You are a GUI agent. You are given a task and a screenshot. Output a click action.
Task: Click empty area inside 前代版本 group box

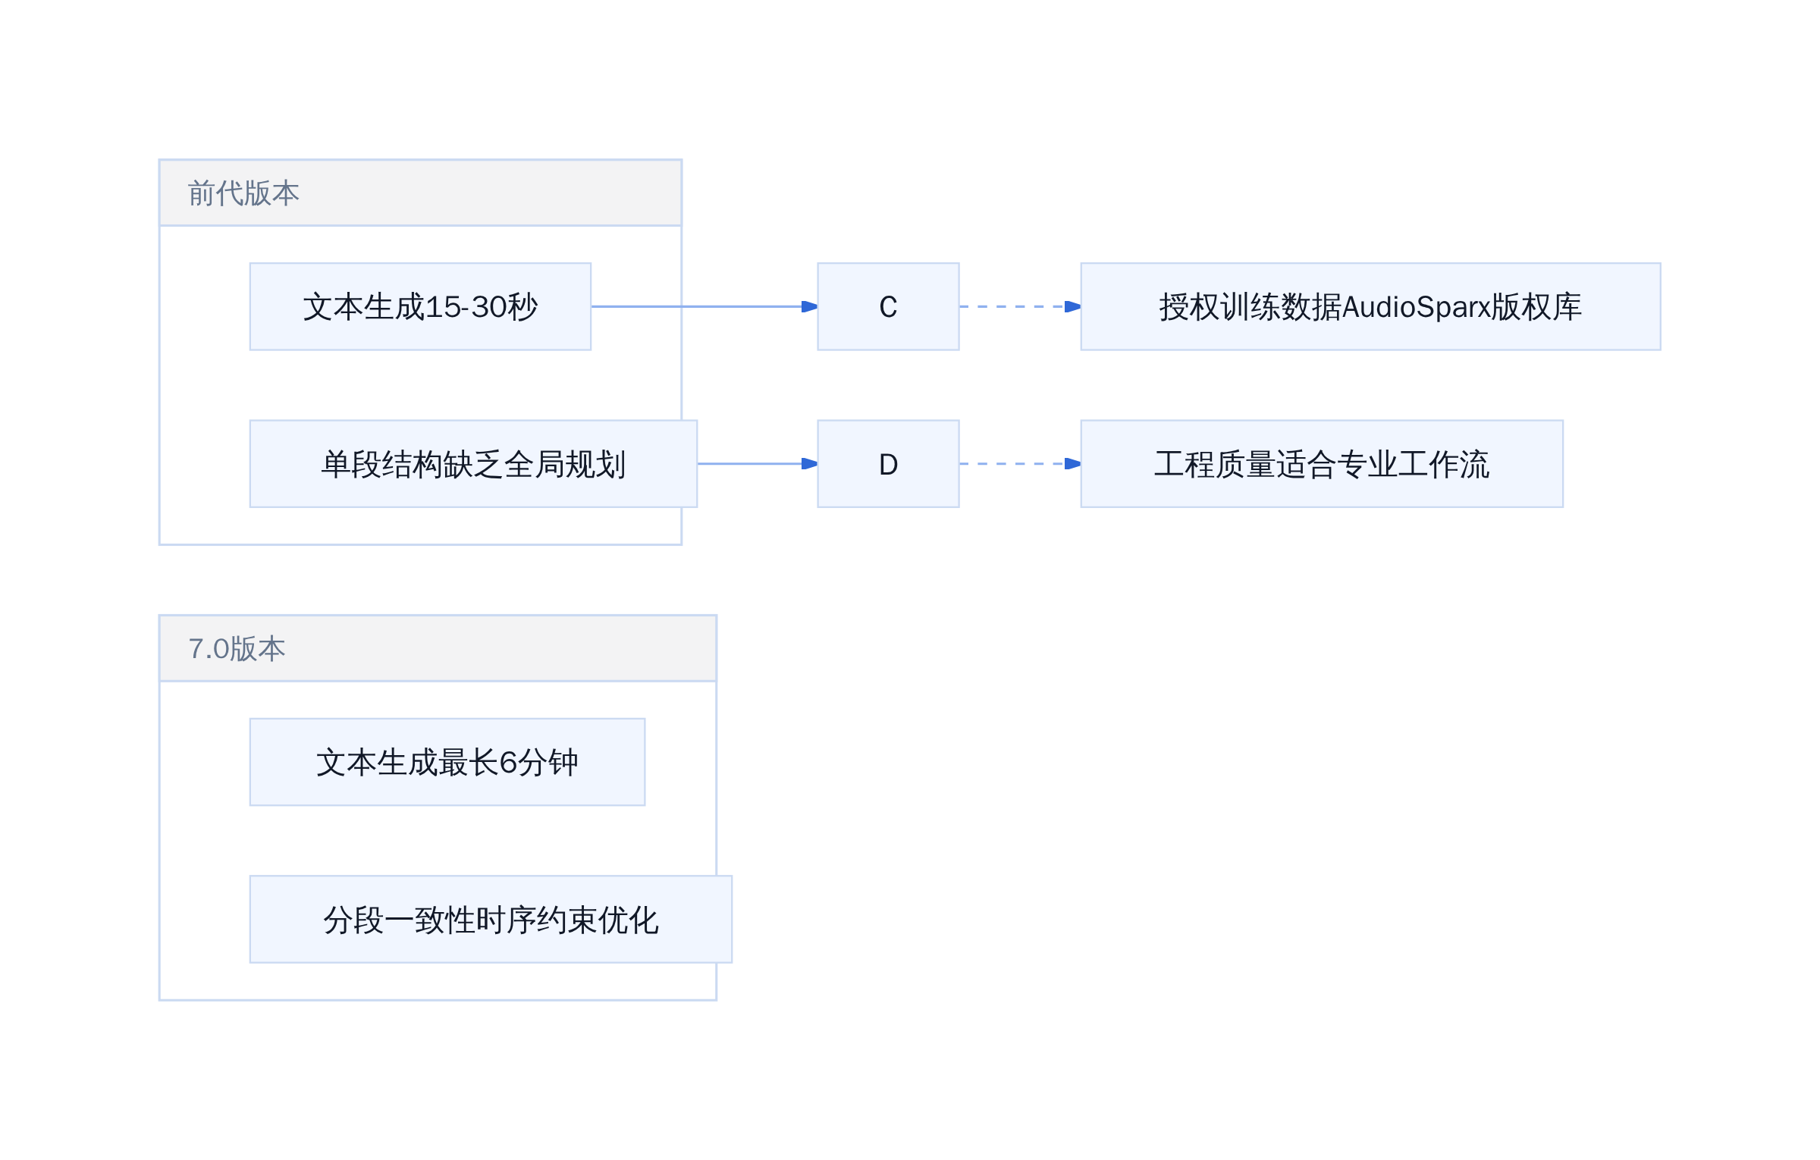(x=420, y=385)
